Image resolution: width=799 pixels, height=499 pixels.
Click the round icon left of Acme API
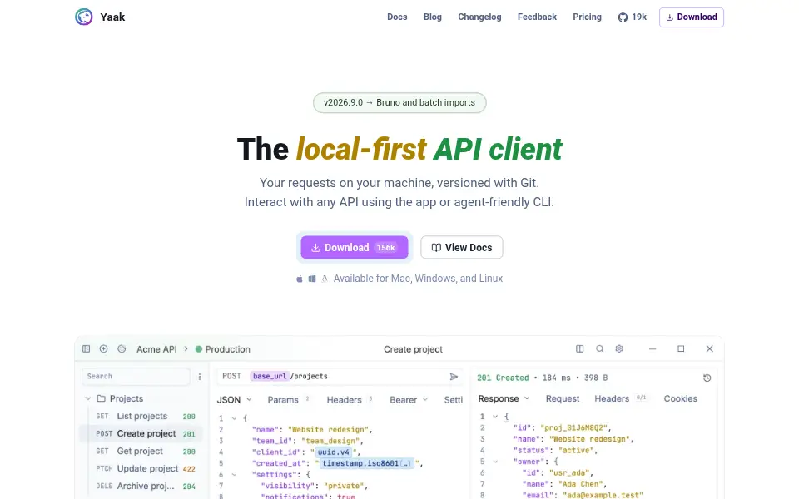(x=122, y=348)
